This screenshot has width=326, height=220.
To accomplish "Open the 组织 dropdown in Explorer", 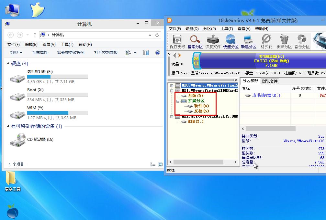I will [x=16, y=53].
